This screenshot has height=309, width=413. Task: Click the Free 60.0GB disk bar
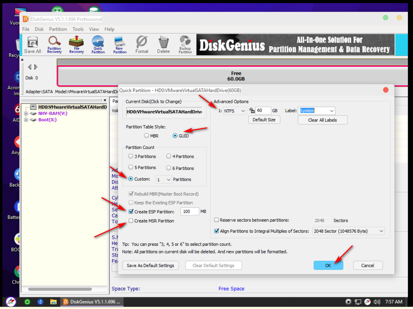pyautogui.click(x=233, y=76)
